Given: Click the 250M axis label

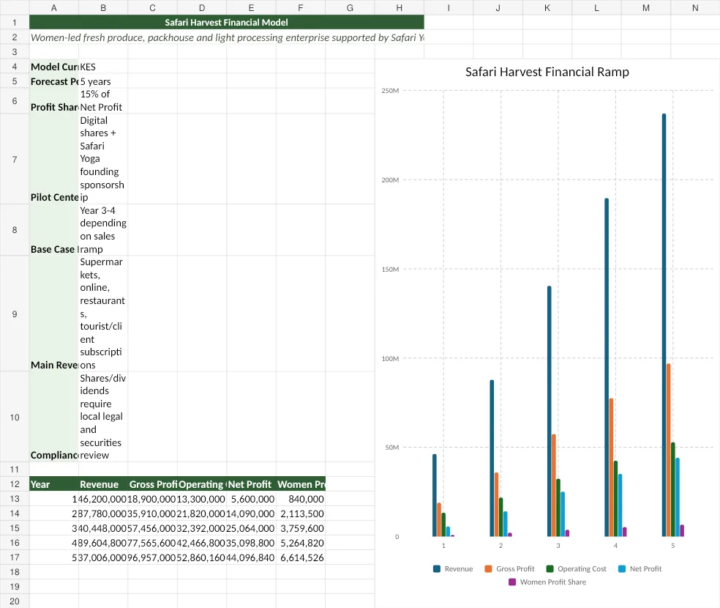Looking at the screenshot, I should coord(390,91).
